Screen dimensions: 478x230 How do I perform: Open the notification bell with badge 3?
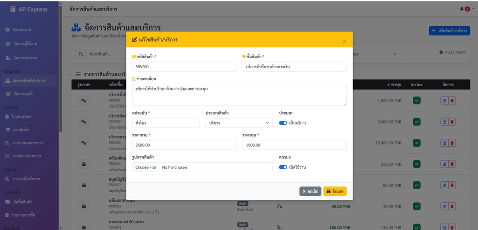[465, 9]
